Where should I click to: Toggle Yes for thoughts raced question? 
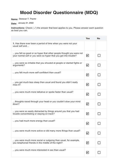click(87, 104)
